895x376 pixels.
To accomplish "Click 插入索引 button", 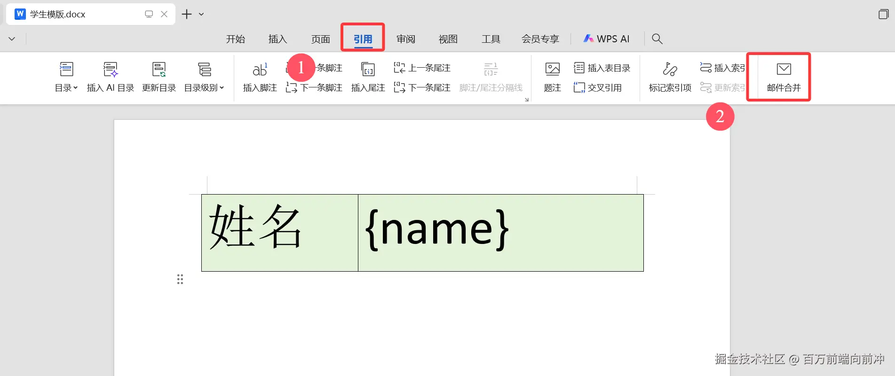I will (723, 68).
